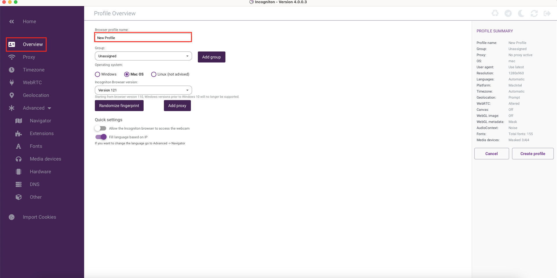Open the Version 121 browser dropdown
This screenshot has width=557, height=278.
[143, 90]
